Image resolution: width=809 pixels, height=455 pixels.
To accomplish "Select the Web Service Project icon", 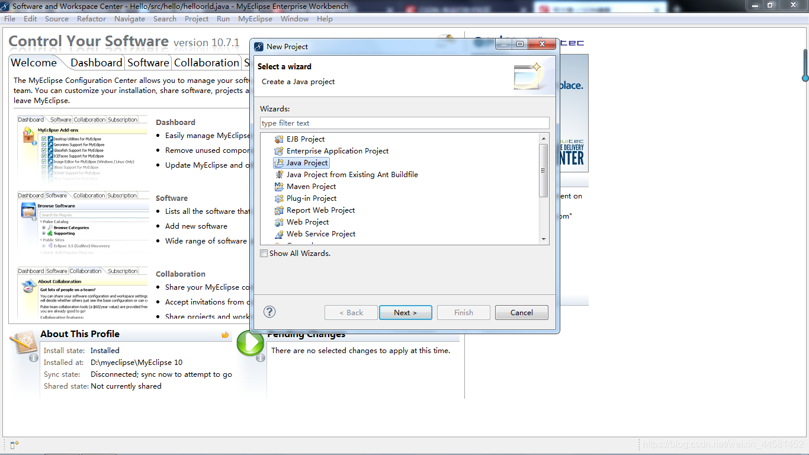I will coord(279,234).
